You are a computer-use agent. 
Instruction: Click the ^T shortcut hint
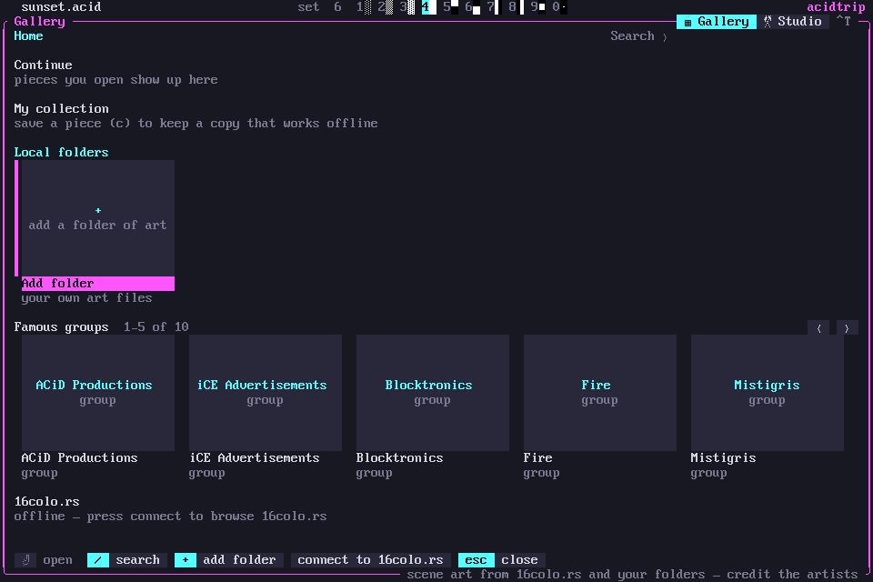click(844, 22)
